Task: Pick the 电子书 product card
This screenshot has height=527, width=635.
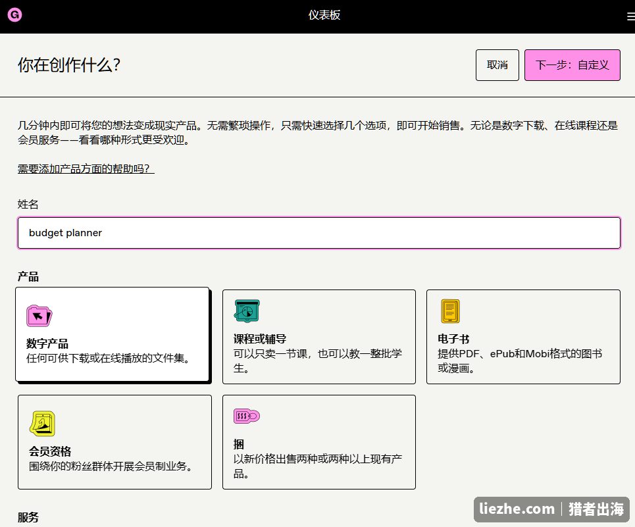Action: [523, 337]
